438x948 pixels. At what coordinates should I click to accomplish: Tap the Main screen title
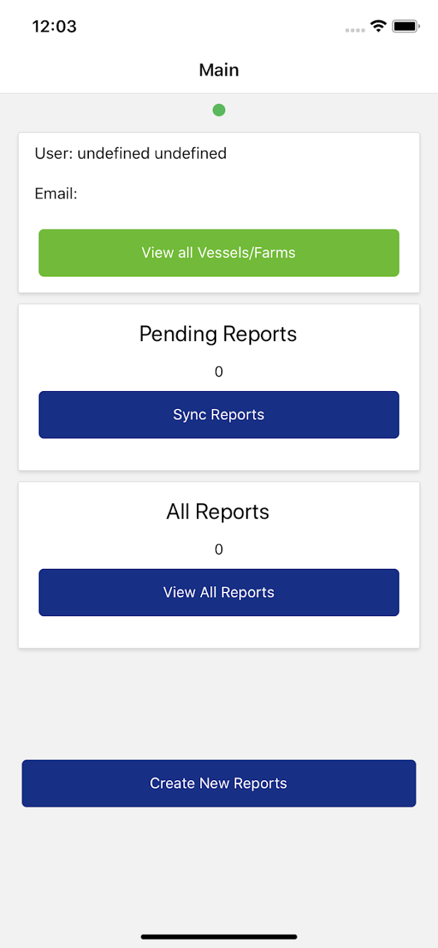(x=219, y=70)
